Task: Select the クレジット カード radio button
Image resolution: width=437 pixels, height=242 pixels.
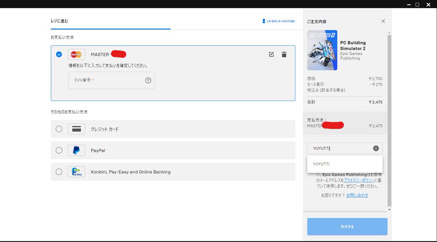Action: (59, 129)
